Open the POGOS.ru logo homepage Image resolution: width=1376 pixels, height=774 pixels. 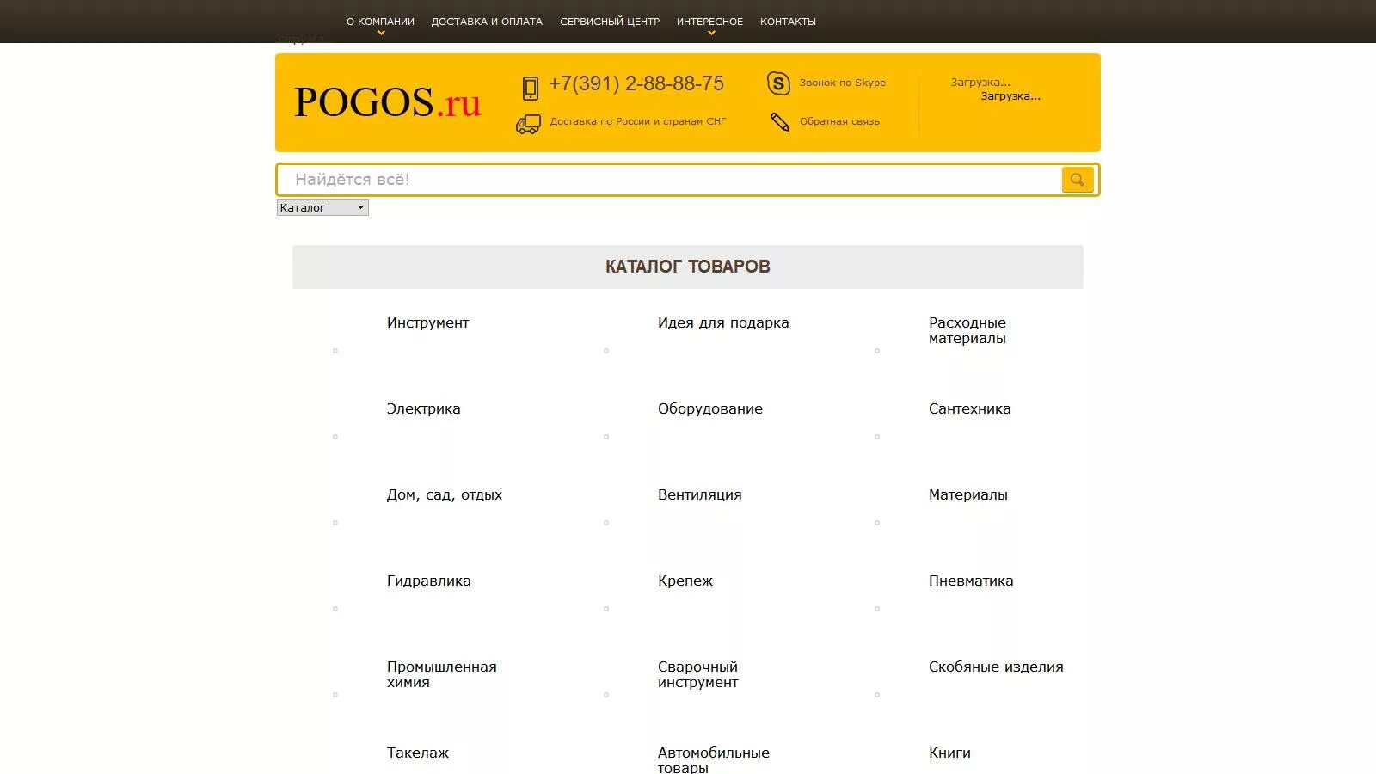388,102
